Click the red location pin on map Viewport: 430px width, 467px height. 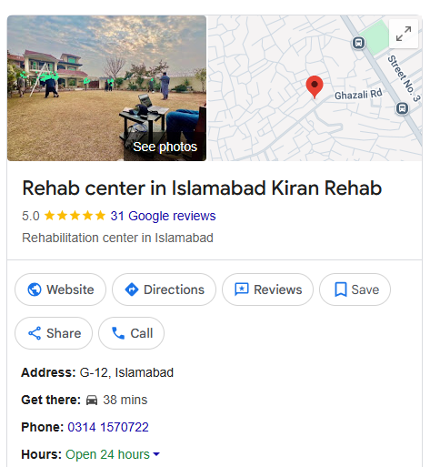pos(315,86)
